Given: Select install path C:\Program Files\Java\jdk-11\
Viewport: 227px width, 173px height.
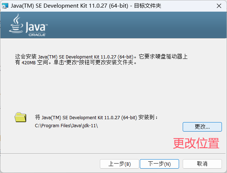Looking at the screenshot, I should tap(66, 126).
